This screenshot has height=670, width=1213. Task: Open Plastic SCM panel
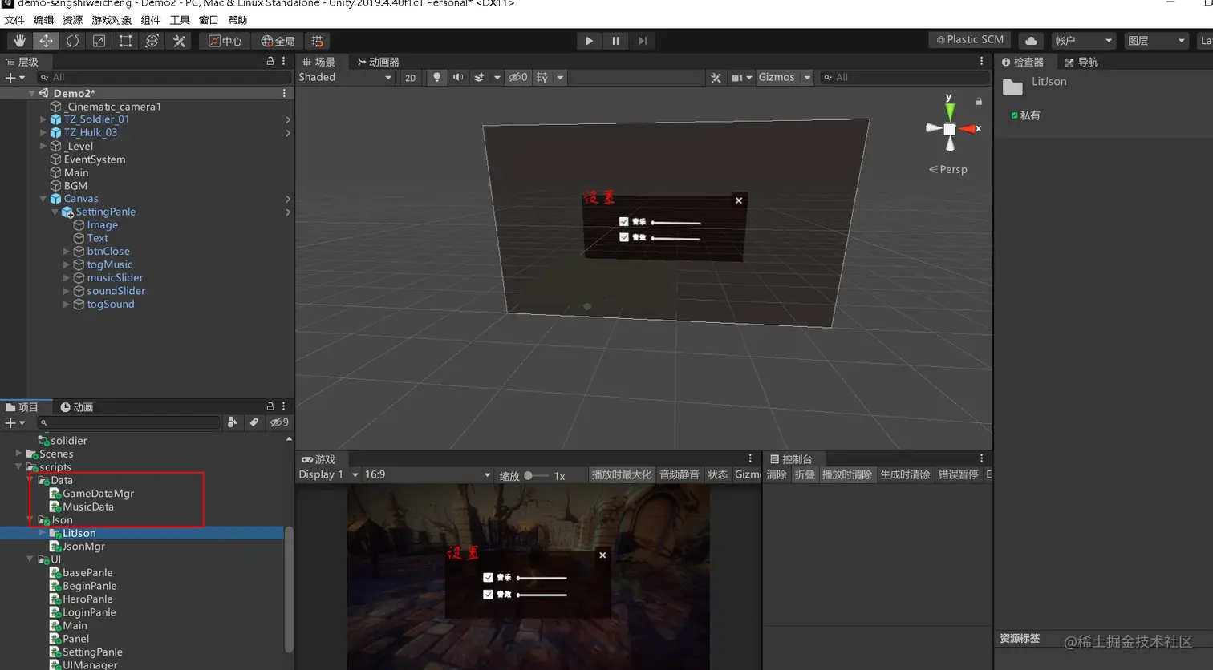click(x=970, y=40)
